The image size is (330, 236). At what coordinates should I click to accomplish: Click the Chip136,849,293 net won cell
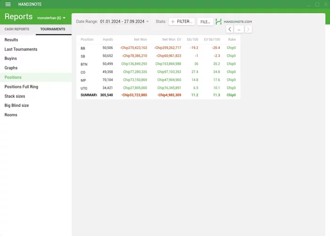[134, 64]
